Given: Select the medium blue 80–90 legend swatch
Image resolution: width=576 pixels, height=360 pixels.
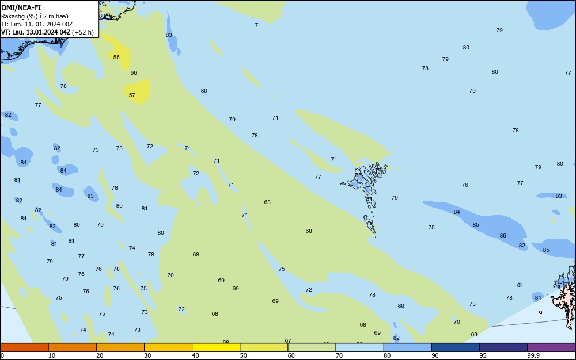Looking at the screenshot, I should coord(407,347).
